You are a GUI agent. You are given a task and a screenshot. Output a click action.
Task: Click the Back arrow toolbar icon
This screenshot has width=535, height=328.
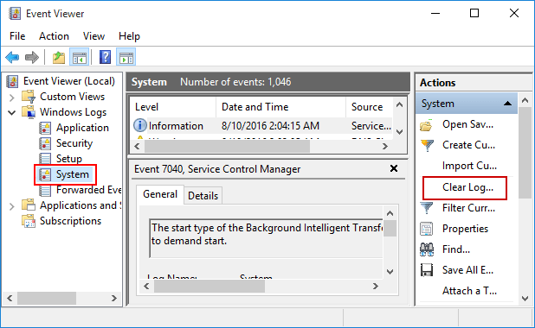coord(13,57)
